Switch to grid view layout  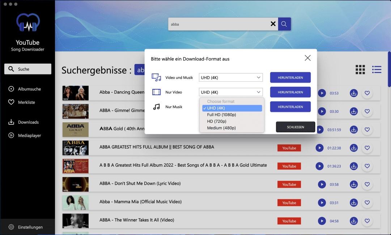click(x=360, y=69)
